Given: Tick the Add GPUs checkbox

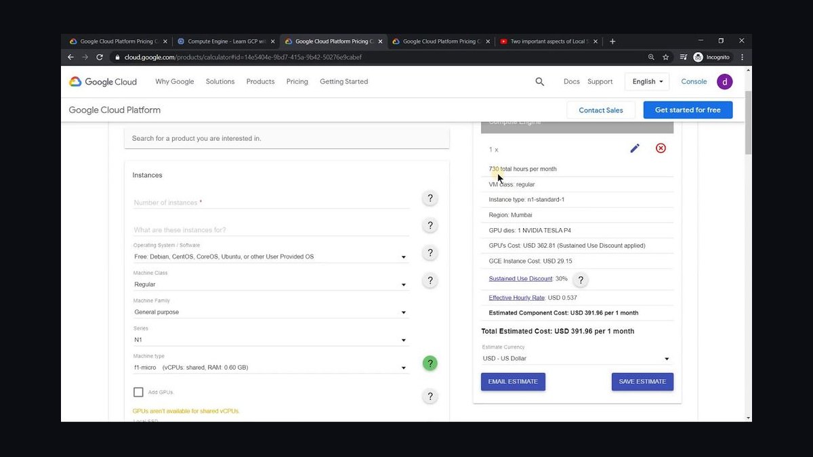Looking at the screenshot, I should click(138, 392).
